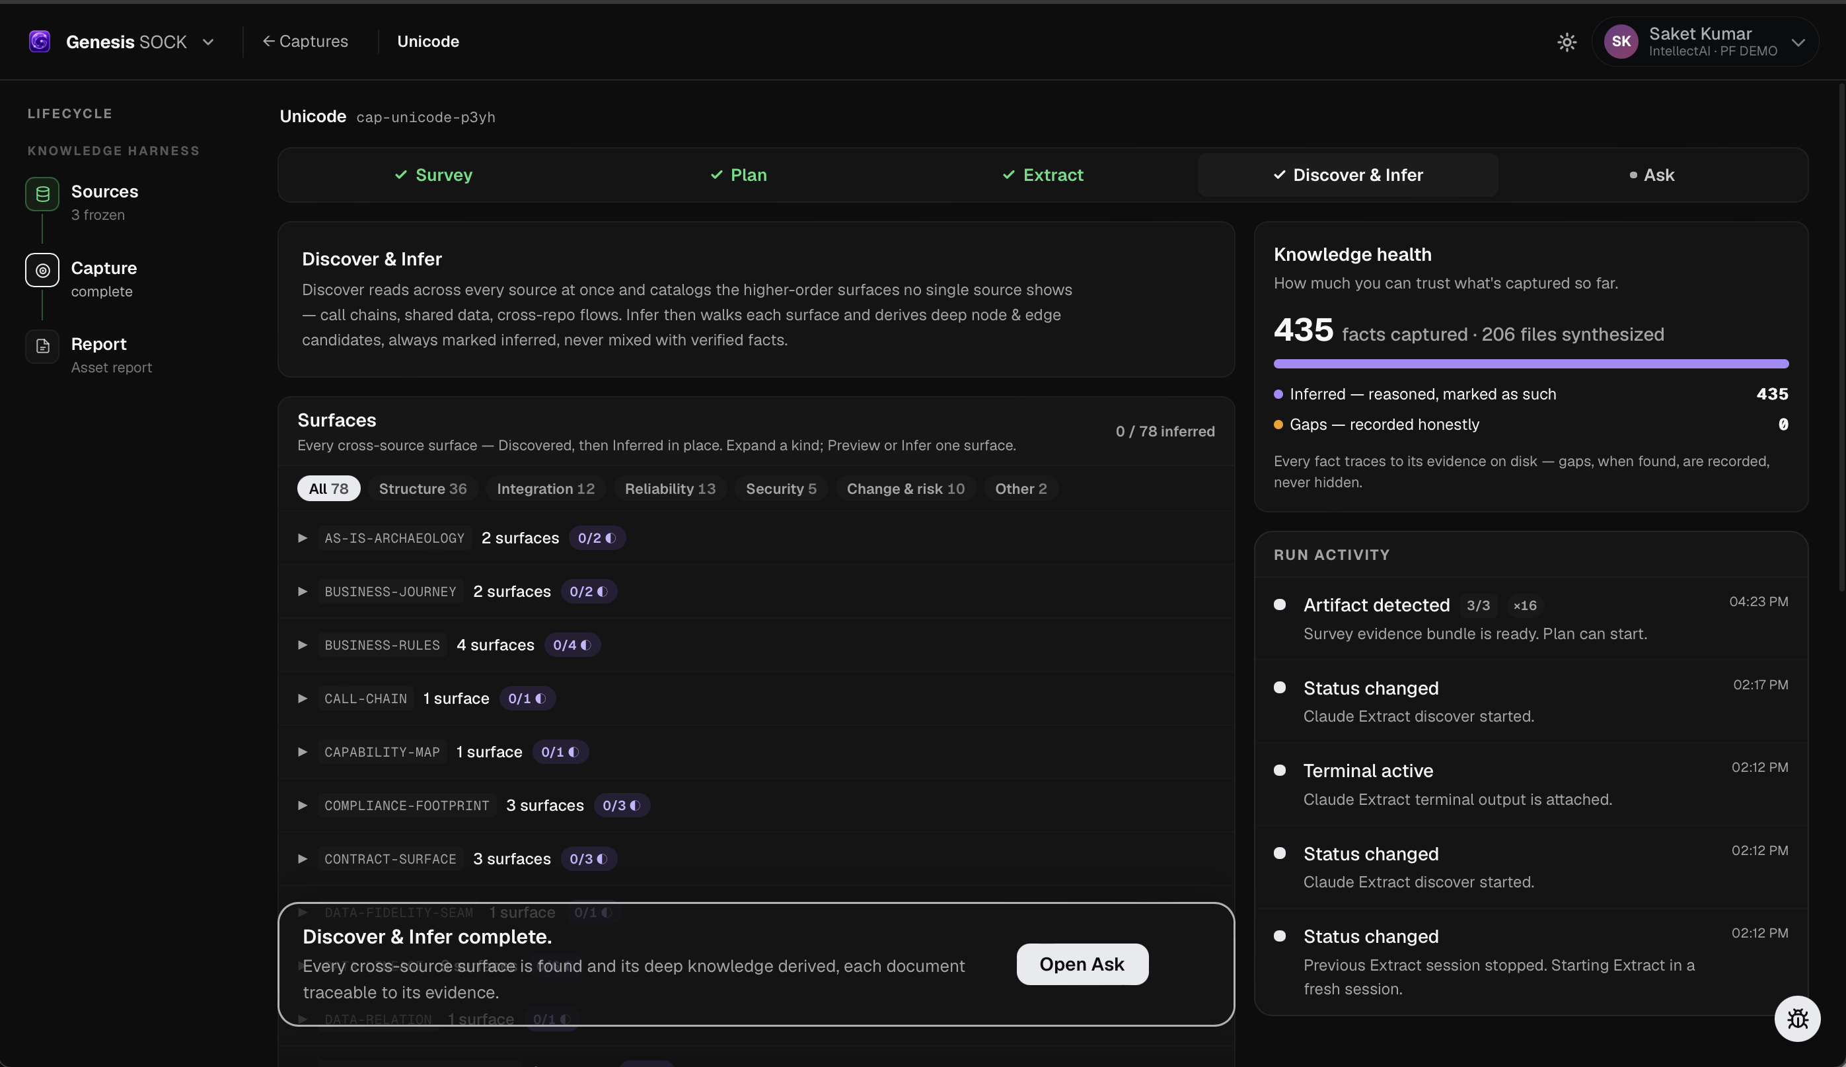Filter surfaces by Other 2
The width and height of the screenshot is (1846, 1067).
1020,488
